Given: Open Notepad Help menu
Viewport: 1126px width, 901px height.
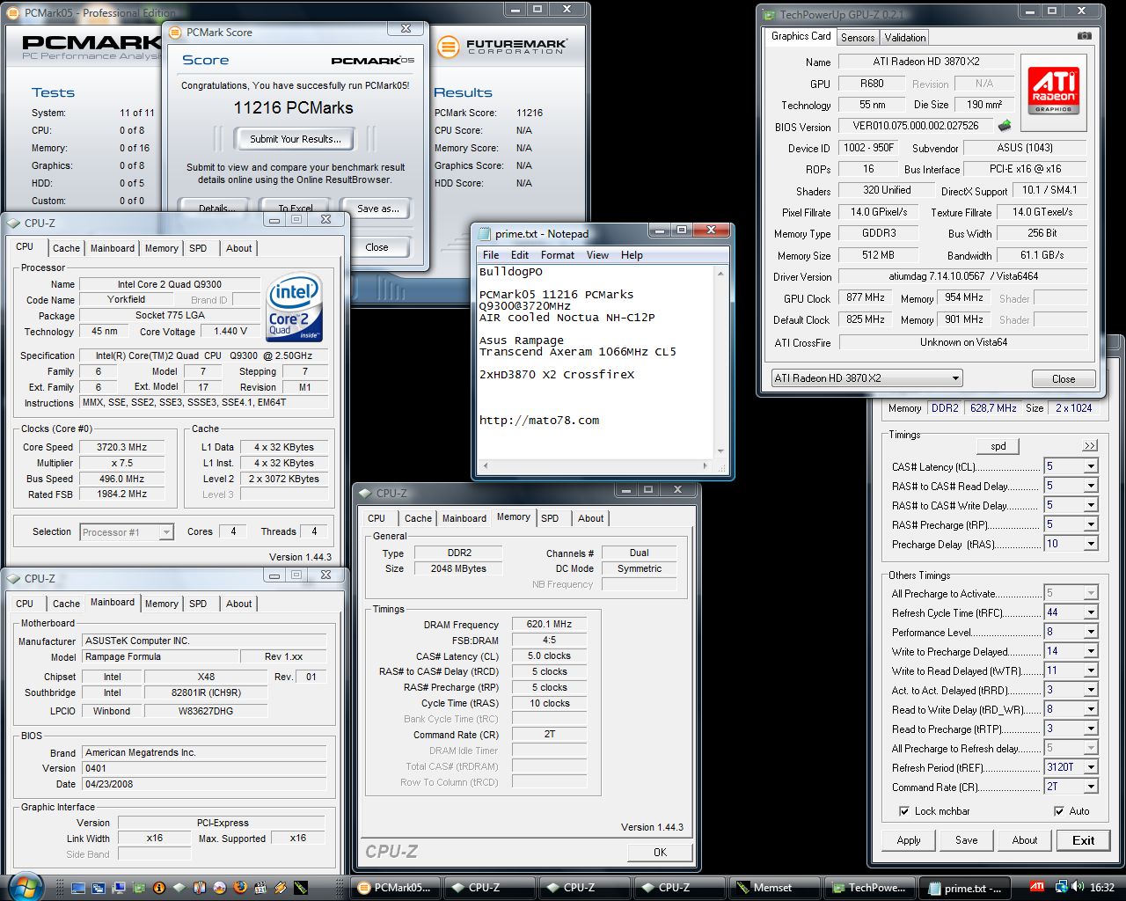Looking at the screenshot, I should pos(632,255).
